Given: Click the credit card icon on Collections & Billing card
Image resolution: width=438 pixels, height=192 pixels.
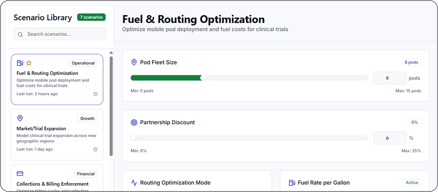Looking at the screenshot, I should (20, 174).
